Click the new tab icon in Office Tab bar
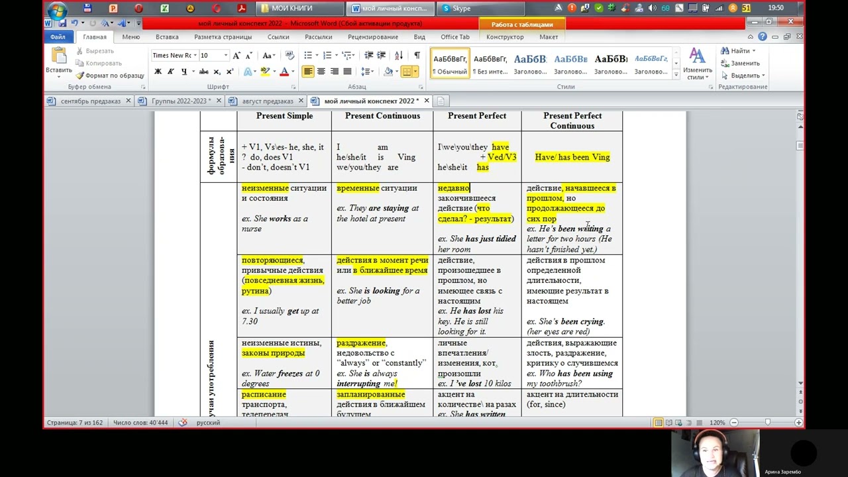This screenshot has height=477, width=848. (x=441, y=101)
